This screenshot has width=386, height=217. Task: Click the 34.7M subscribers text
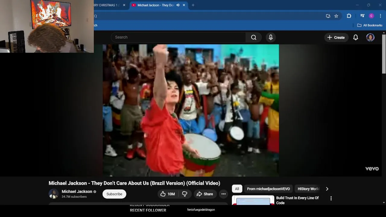pyautogui.click(x=74, y=197)
